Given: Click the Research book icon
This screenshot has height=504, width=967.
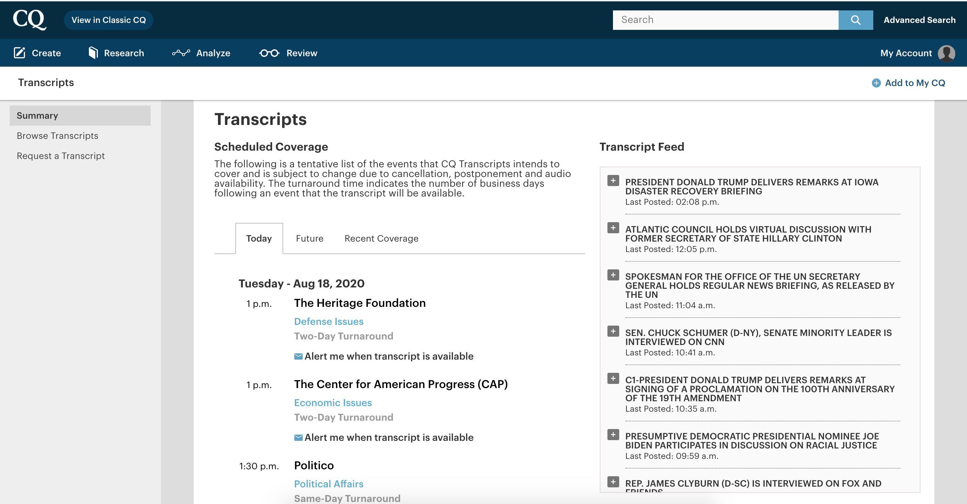Looking at the screenshot, I should coord(93,53).
